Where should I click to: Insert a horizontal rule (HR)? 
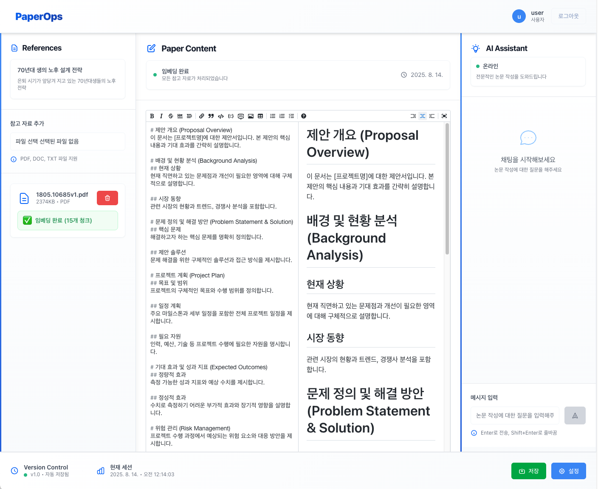pos(180,116)
